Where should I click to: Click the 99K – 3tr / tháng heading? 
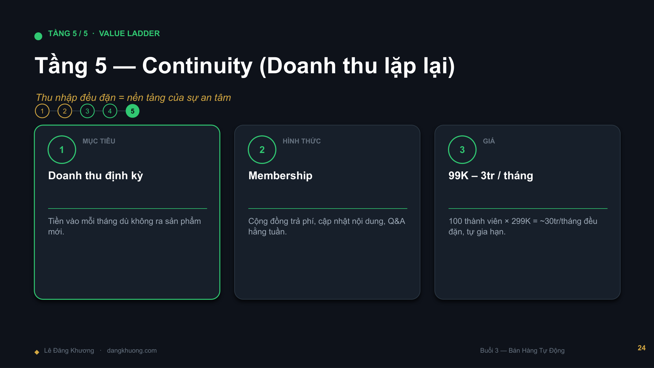coord(491,175)
